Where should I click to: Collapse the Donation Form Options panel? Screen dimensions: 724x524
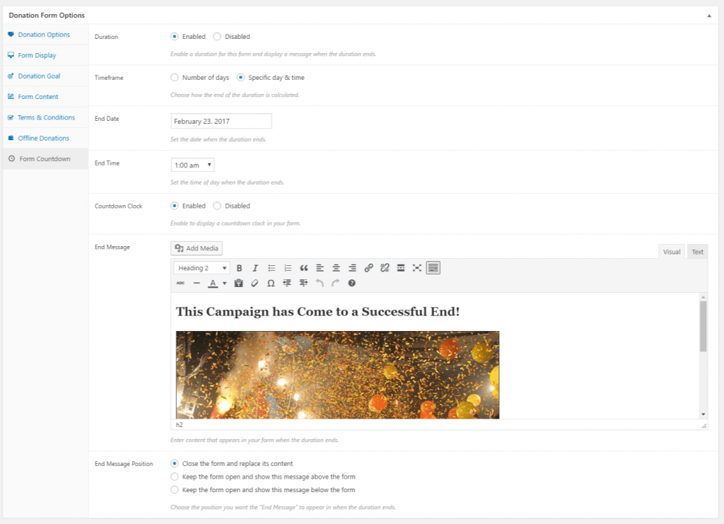(x=709, y=16)
